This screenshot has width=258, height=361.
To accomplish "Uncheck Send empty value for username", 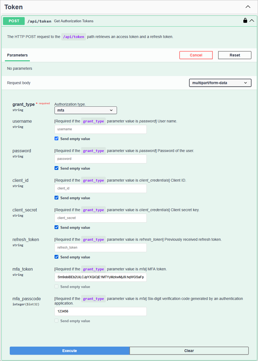I will coord(56,138).
